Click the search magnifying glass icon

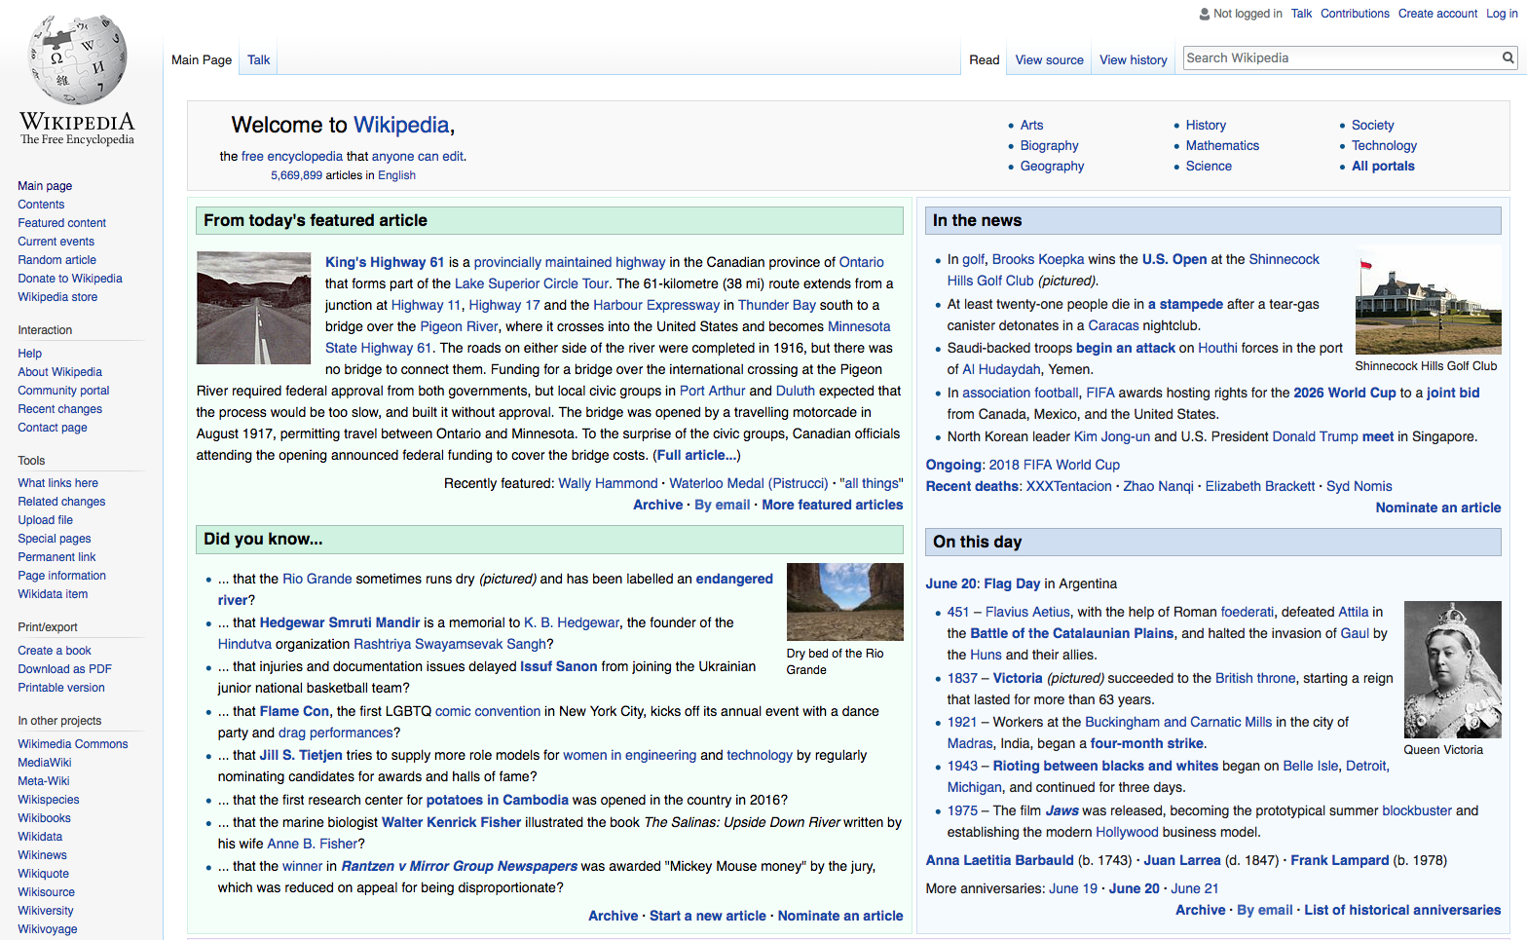coord(1508,58)
